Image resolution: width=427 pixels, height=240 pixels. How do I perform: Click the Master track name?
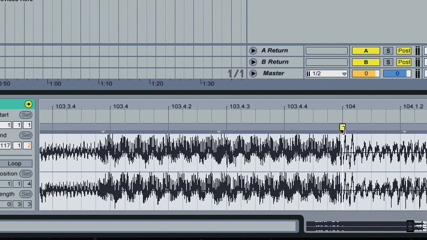[273, 73]
